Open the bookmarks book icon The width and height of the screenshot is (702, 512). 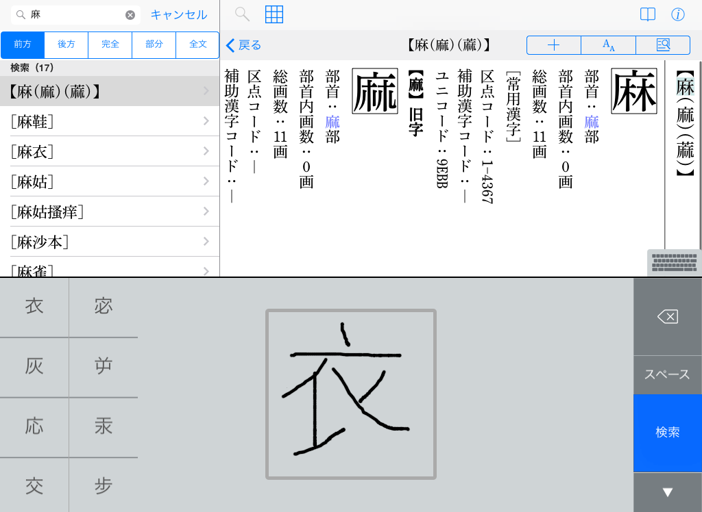647,14
